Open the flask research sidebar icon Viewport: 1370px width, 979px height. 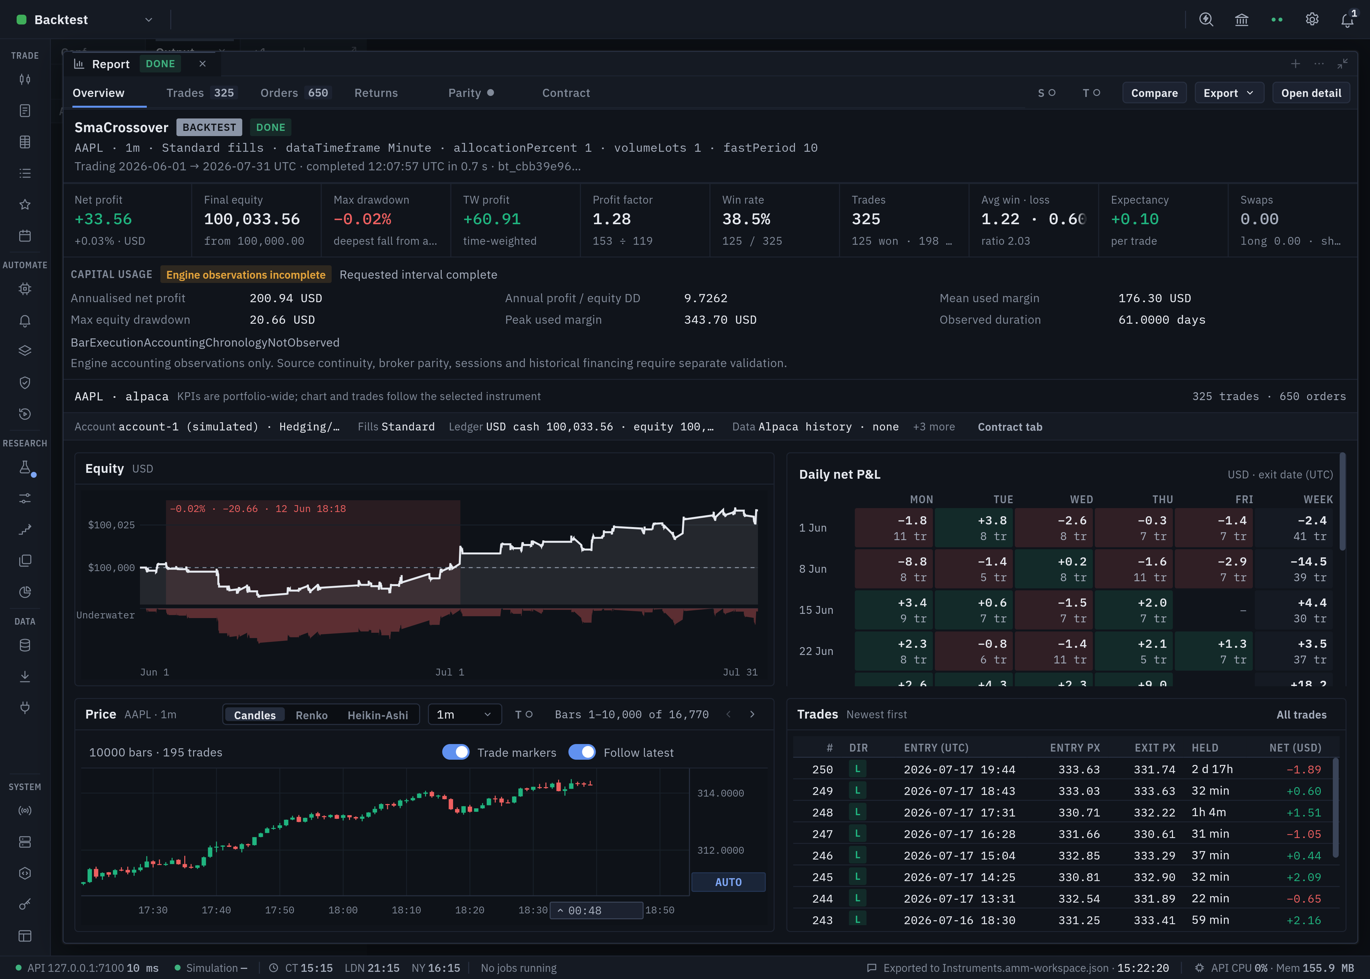(25, 467)
